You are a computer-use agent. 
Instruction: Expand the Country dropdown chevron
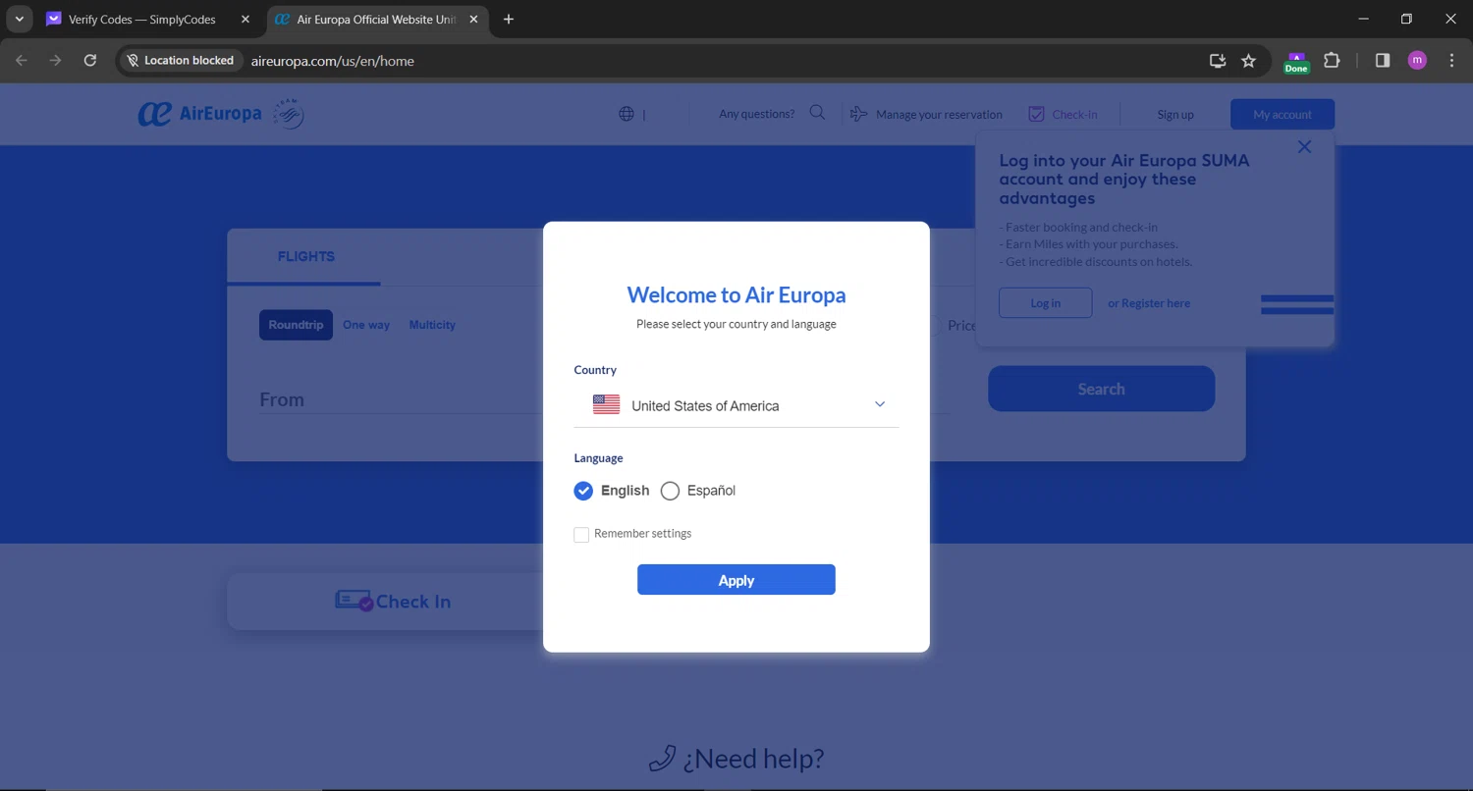click(x=880, y=404)
